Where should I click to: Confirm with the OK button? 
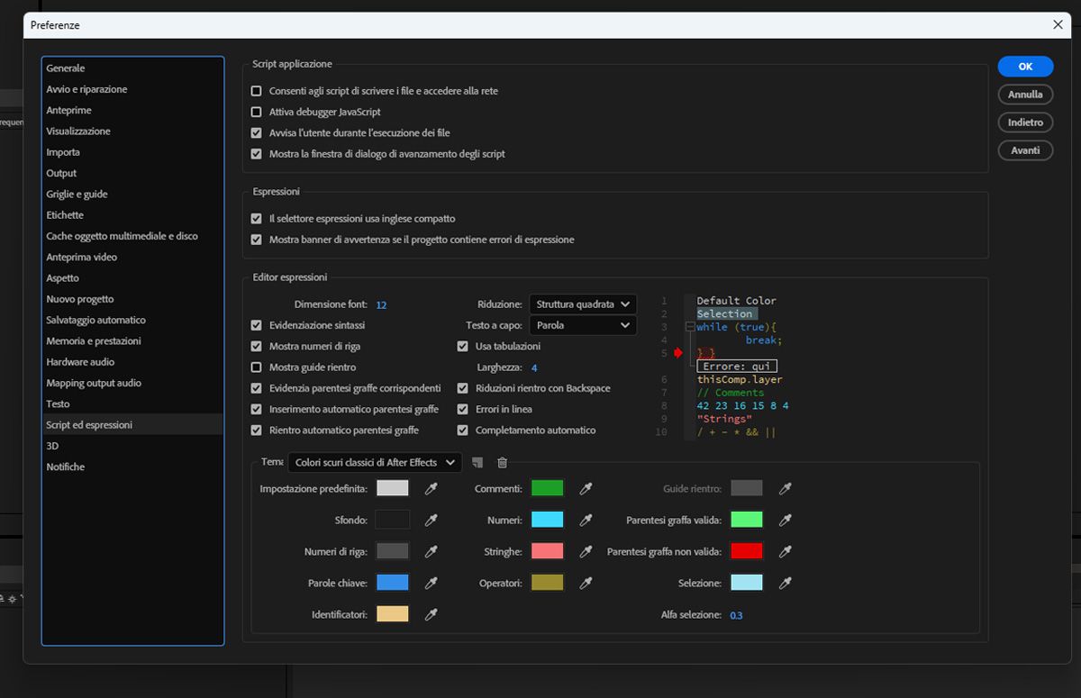click(x=1025, y=66)
